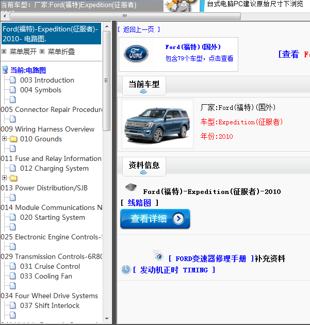Image resolution: width=310 pixels, height=325 pixels.
Task: Open Ford(福特)(国外) brand link
Action: click(x=193, y=47)
